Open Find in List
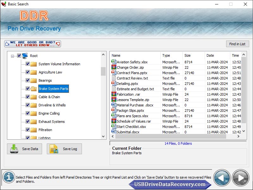 tap(238, 44)
